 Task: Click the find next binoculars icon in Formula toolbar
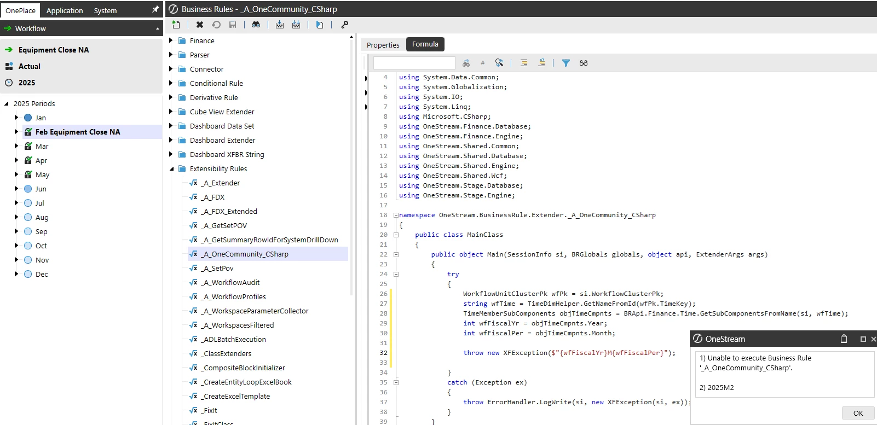(x=466, y=63)
